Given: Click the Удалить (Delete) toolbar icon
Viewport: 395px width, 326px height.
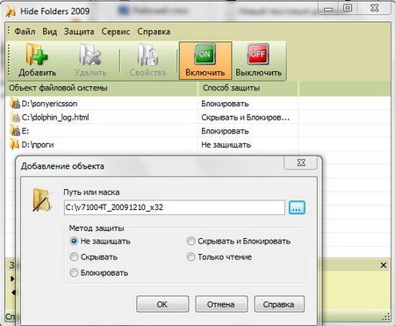Looking at the screenshot, I should click(x=90, y=61).
